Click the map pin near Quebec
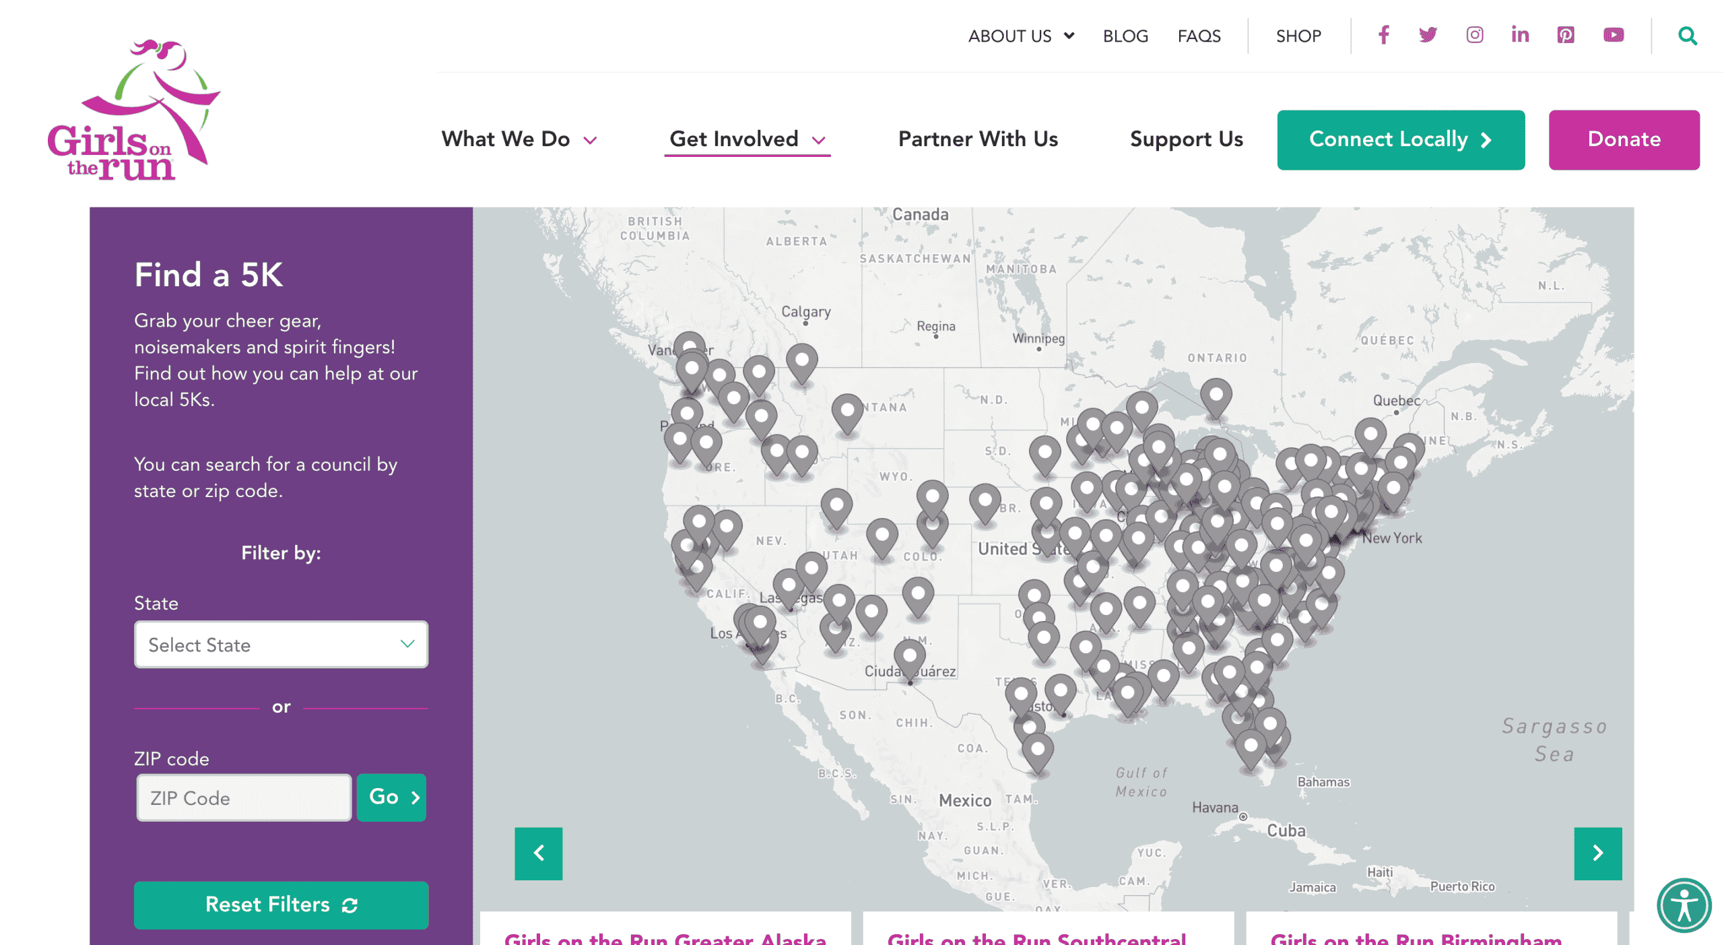1724x945 pixels. 1369,436
